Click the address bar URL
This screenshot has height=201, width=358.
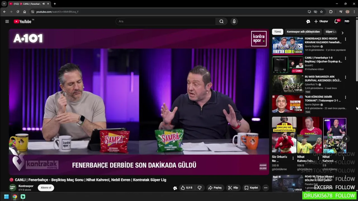click(x=57, y=12)
